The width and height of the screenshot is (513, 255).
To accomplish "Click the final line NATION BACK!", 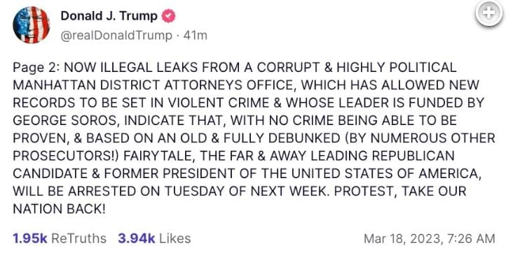I will [x=59, y=209].
